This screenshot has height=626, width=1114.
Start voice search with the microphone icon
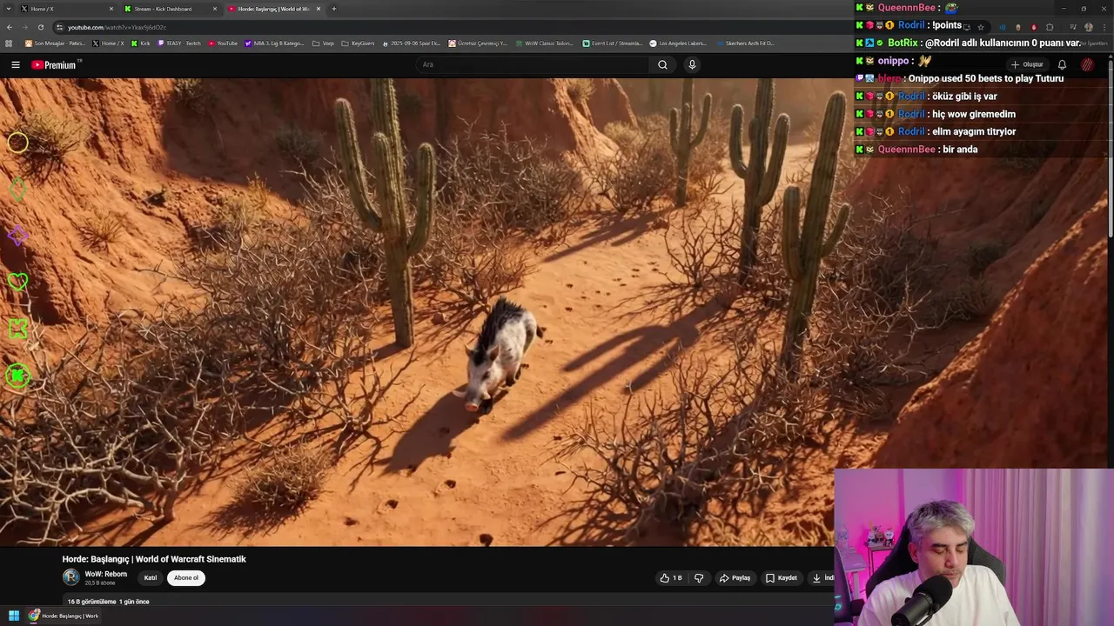(692, 64)
